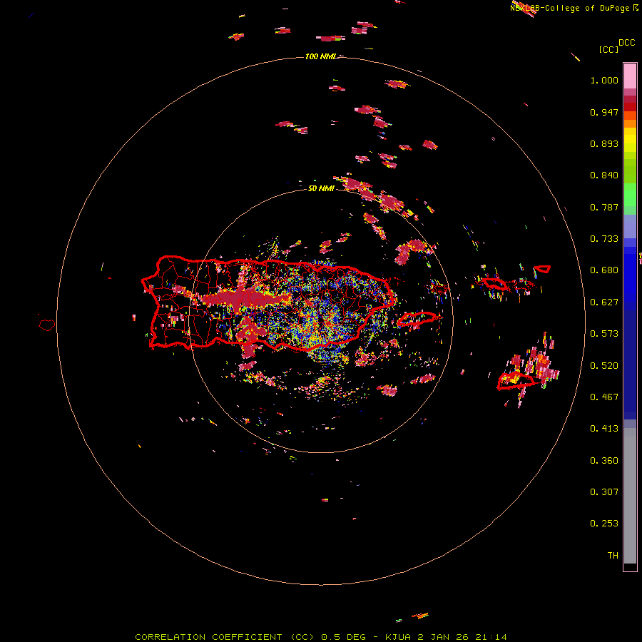Screen dimensions: 642x642
Task: Click the Correlation Coefficient caption at bottom
Action: click(x=320, y=637)
